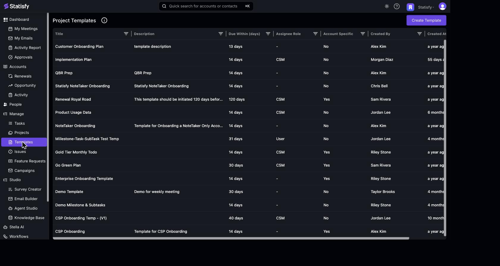This screenshot has height=266, width=500.
Task: Click the Statisfy logo
Action: (16, 6)
